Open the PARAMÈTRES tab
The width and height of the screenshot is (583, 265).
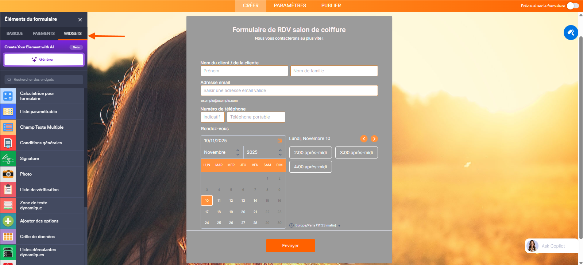pyautogui.click(x=290, y=6)
